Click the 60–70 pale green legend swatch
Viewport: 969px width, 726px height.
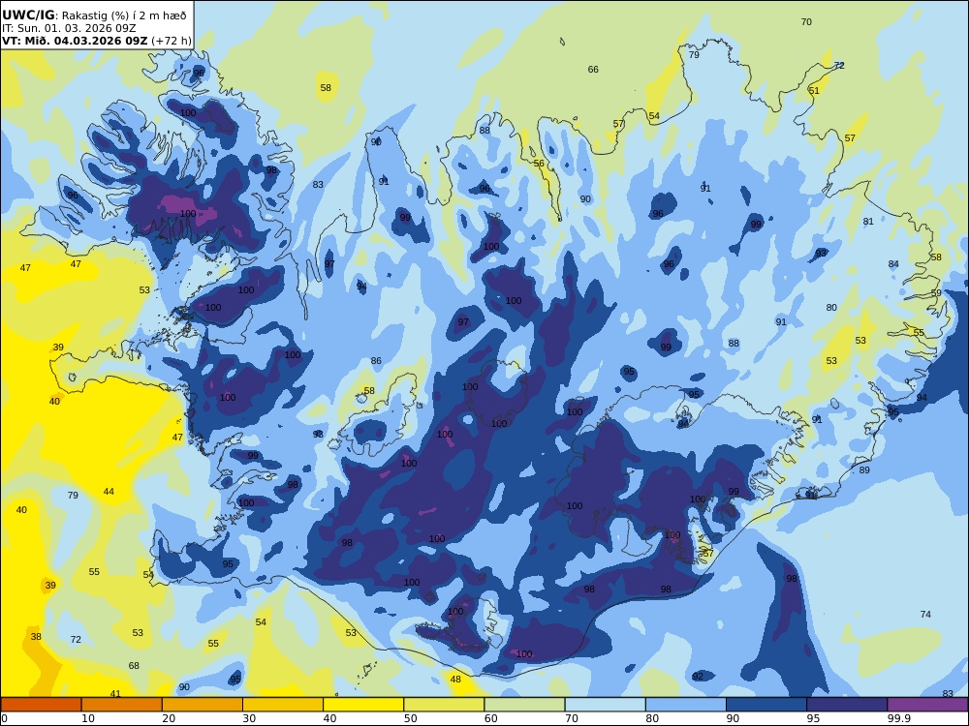(524, 705)
